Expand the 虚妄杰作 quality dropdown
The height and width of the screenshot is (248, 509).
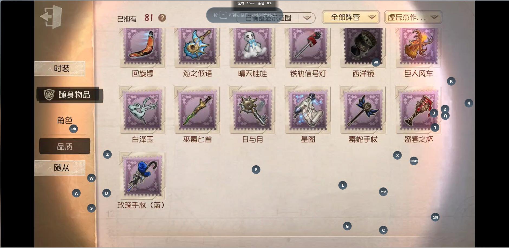[413, 17]
